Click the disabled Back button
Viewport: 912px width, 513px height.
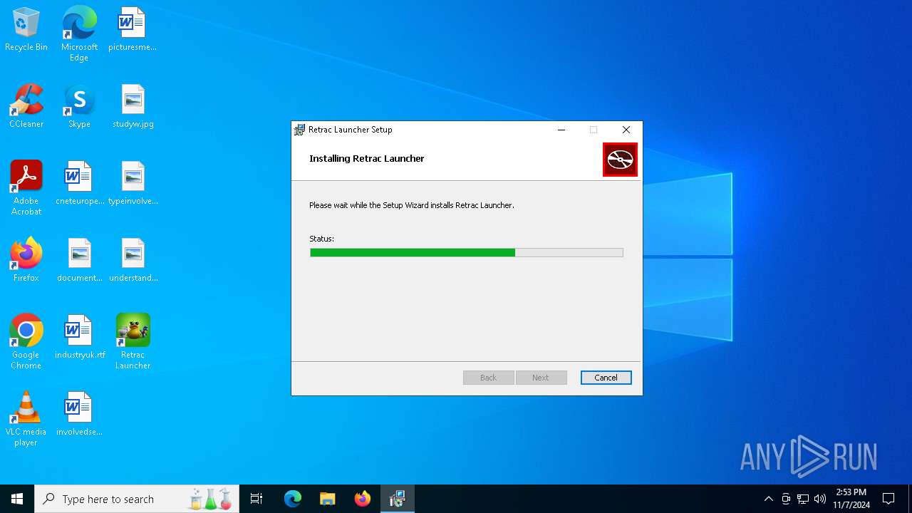click(489, 378)
